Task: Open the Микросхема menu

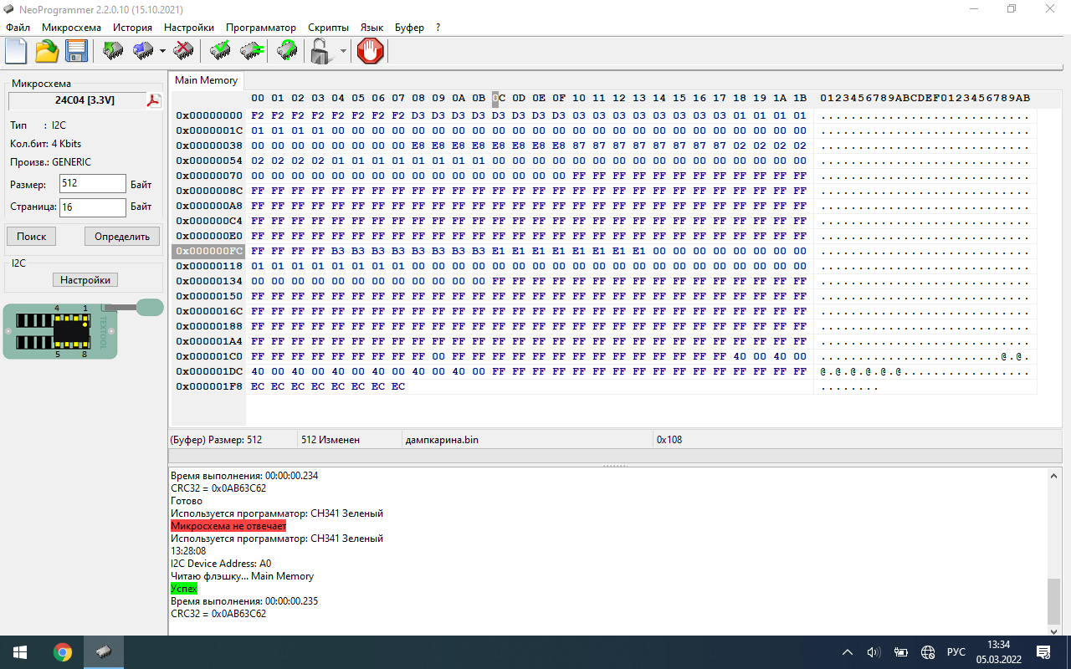Action: 71,28
